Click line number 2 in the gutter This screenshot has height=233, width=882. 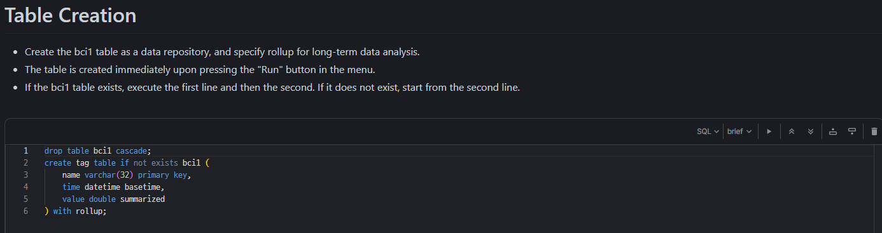point(25,163)
